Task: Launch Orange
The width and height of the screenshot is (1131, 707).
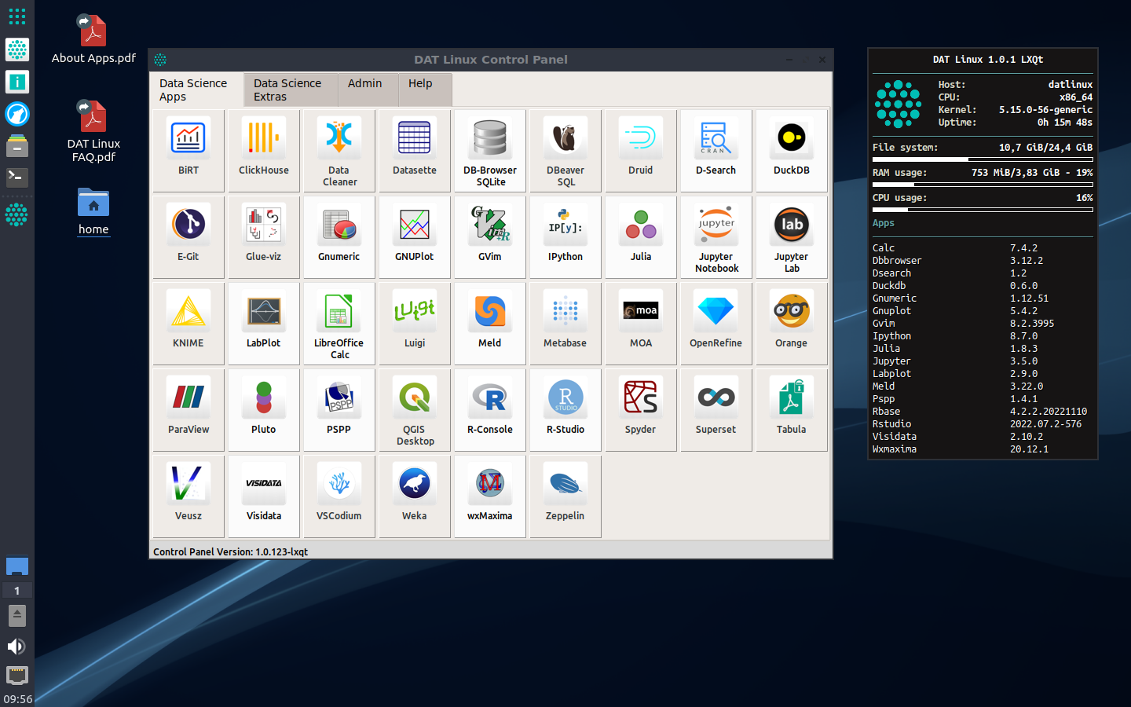Action: tap(792, 324)
